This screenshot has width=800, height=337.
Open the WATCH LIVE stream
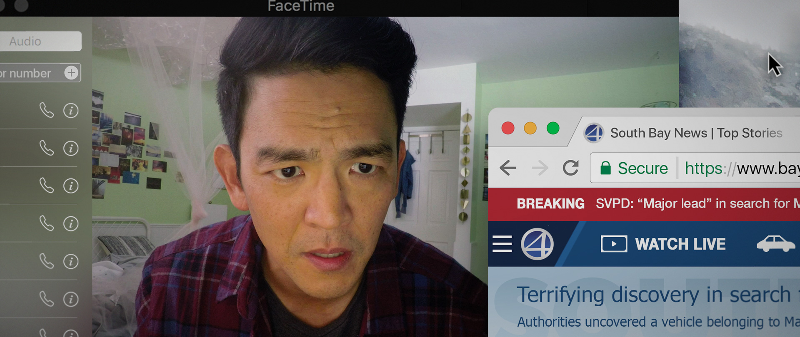point(663,244)
